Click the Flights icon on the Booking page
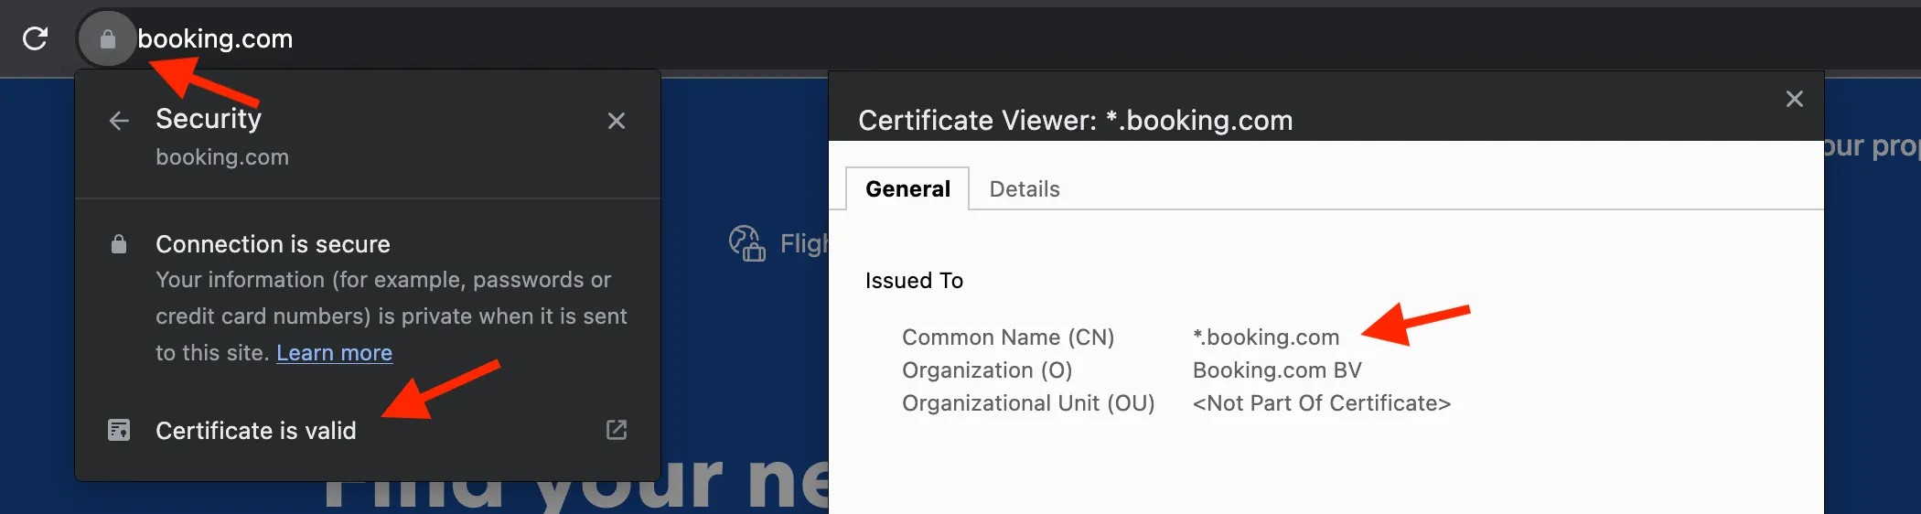 (746, 243)
